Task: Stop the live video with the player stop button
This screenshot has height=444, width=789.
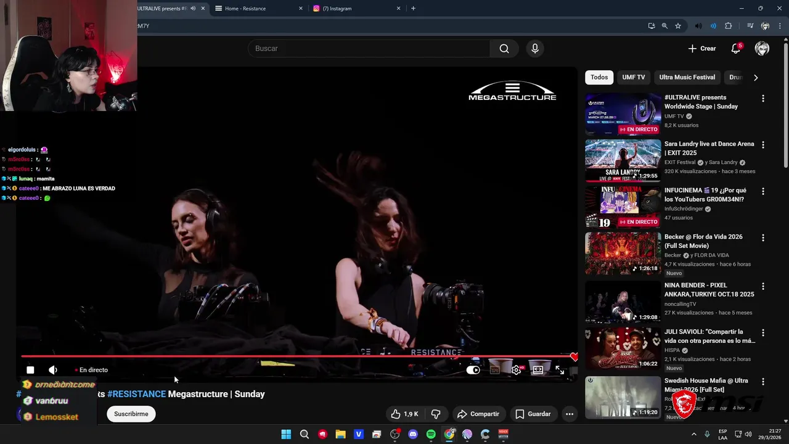Action: point(30,370)
